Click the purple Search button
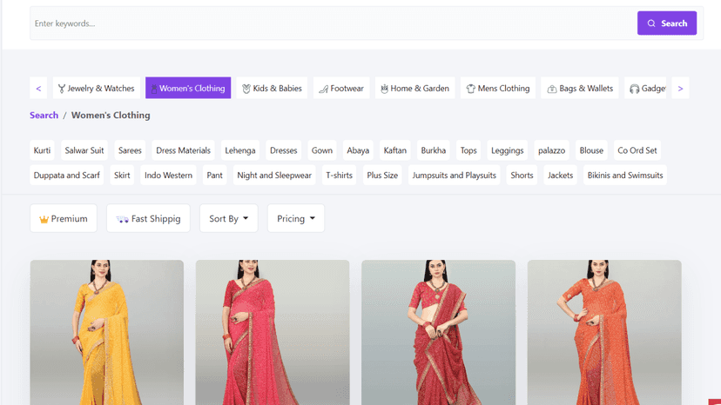The height and width of the screenshot is (405, 721). tap(667, 23)
